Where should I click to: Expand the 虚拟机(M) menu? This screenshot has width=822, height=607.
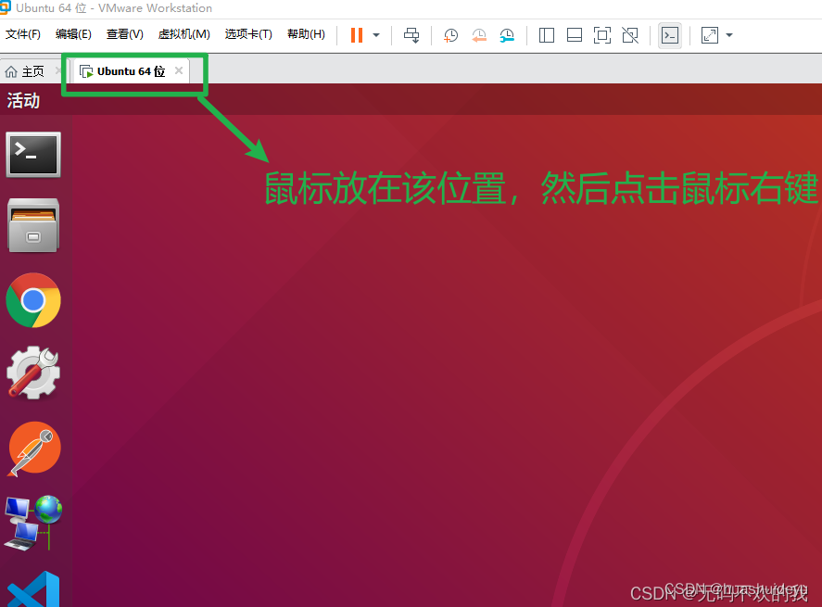tap(183, 34)
